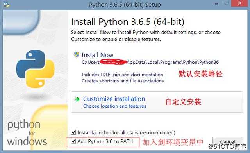Click the 'Python 3.6.5 (64-bit) Setup' title bar text
The height and width of the screenshot is (153, 250).
tap(125, 5)
